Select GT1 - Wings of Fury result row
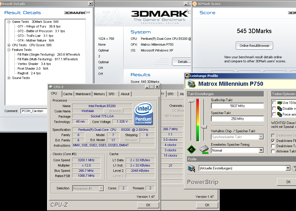 (39, 26)
